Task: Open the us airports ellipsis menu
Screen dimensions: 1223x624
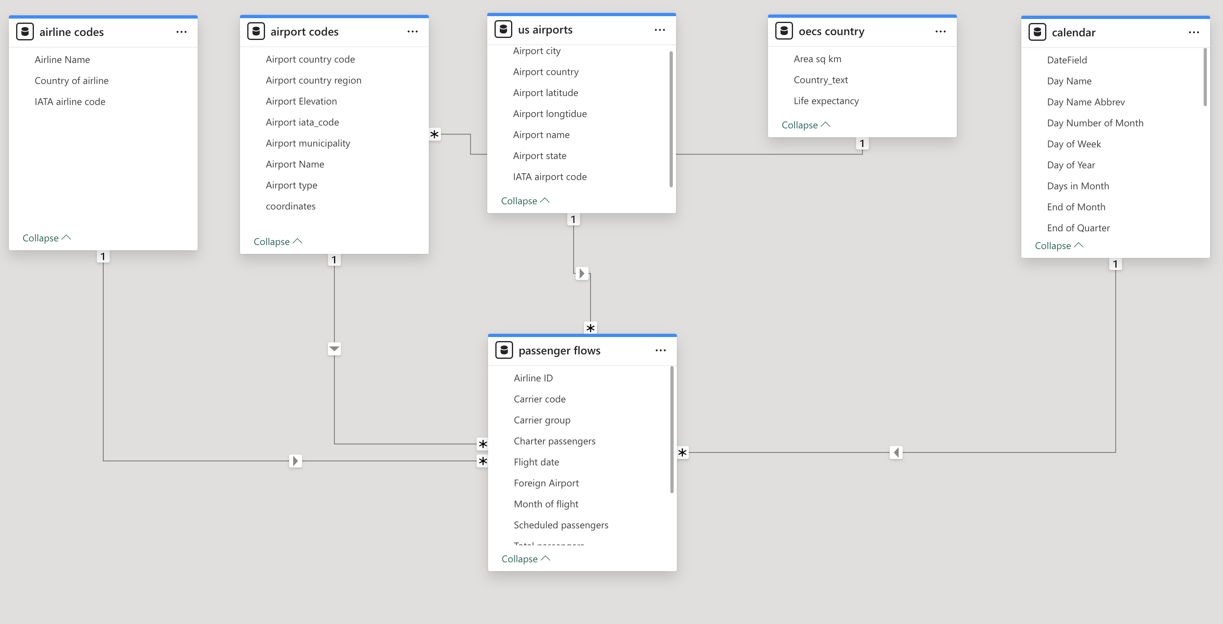Action: [x=660, y=29]
